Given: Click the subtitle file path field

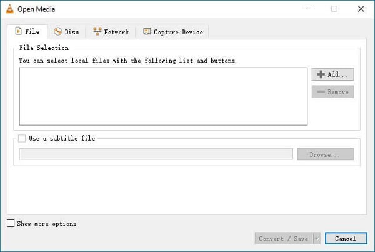Looking at the screenshot, I should [x=156, y=154].
